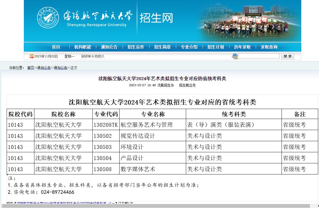This screenshot has width=319, height=208.
Task: Click the table header 院校代码
Action: (x=21, y=114)
